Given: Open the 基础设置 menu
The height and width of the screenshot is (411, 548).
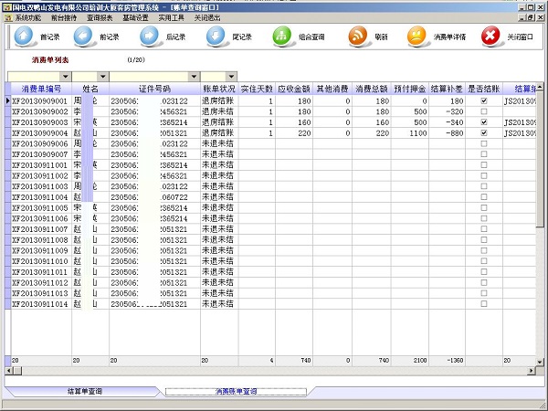Looking at the screenshot, I should coord(135,18).
